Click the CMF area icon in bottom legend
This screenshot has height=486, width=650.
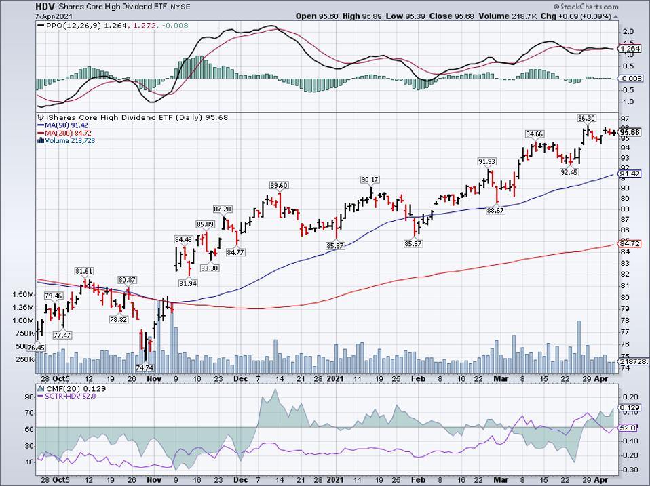coord(41,388)
